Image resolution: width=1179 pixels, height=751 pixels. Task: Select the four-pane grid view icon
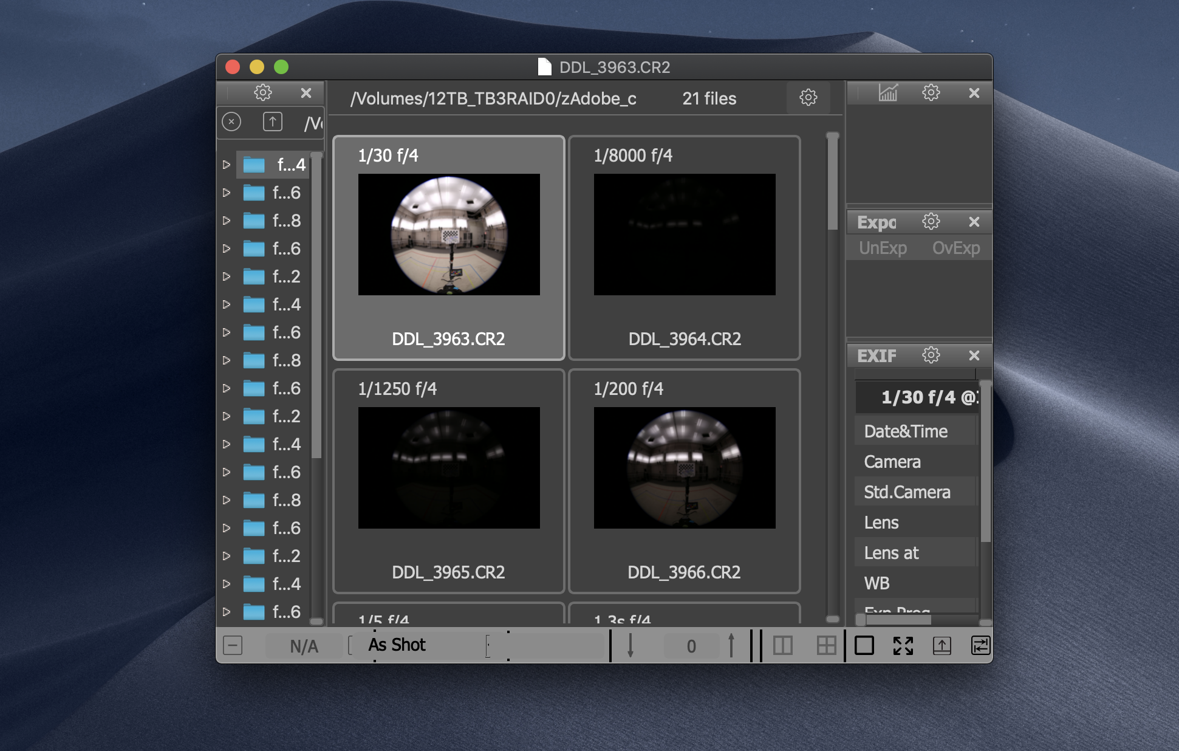(x=826, y=646)
